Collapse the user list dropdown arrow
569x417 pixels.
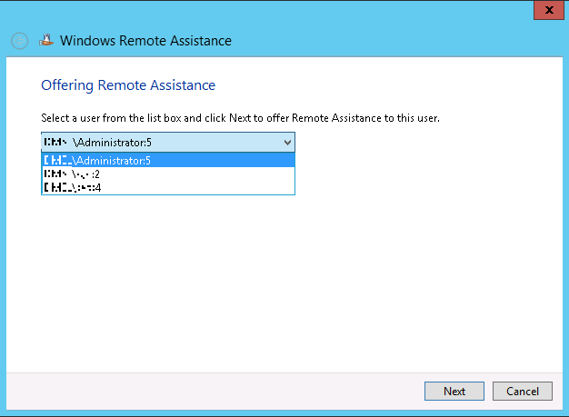(x=287, y=143)
